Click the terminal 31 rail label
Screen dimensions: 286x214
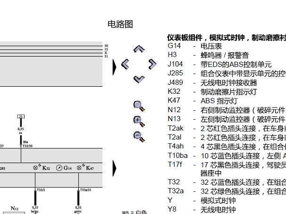[x=106, y=57]
